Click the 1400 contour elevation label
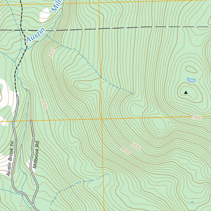Image resolution: width=211 pixels, height=211 pixels. 52,53
